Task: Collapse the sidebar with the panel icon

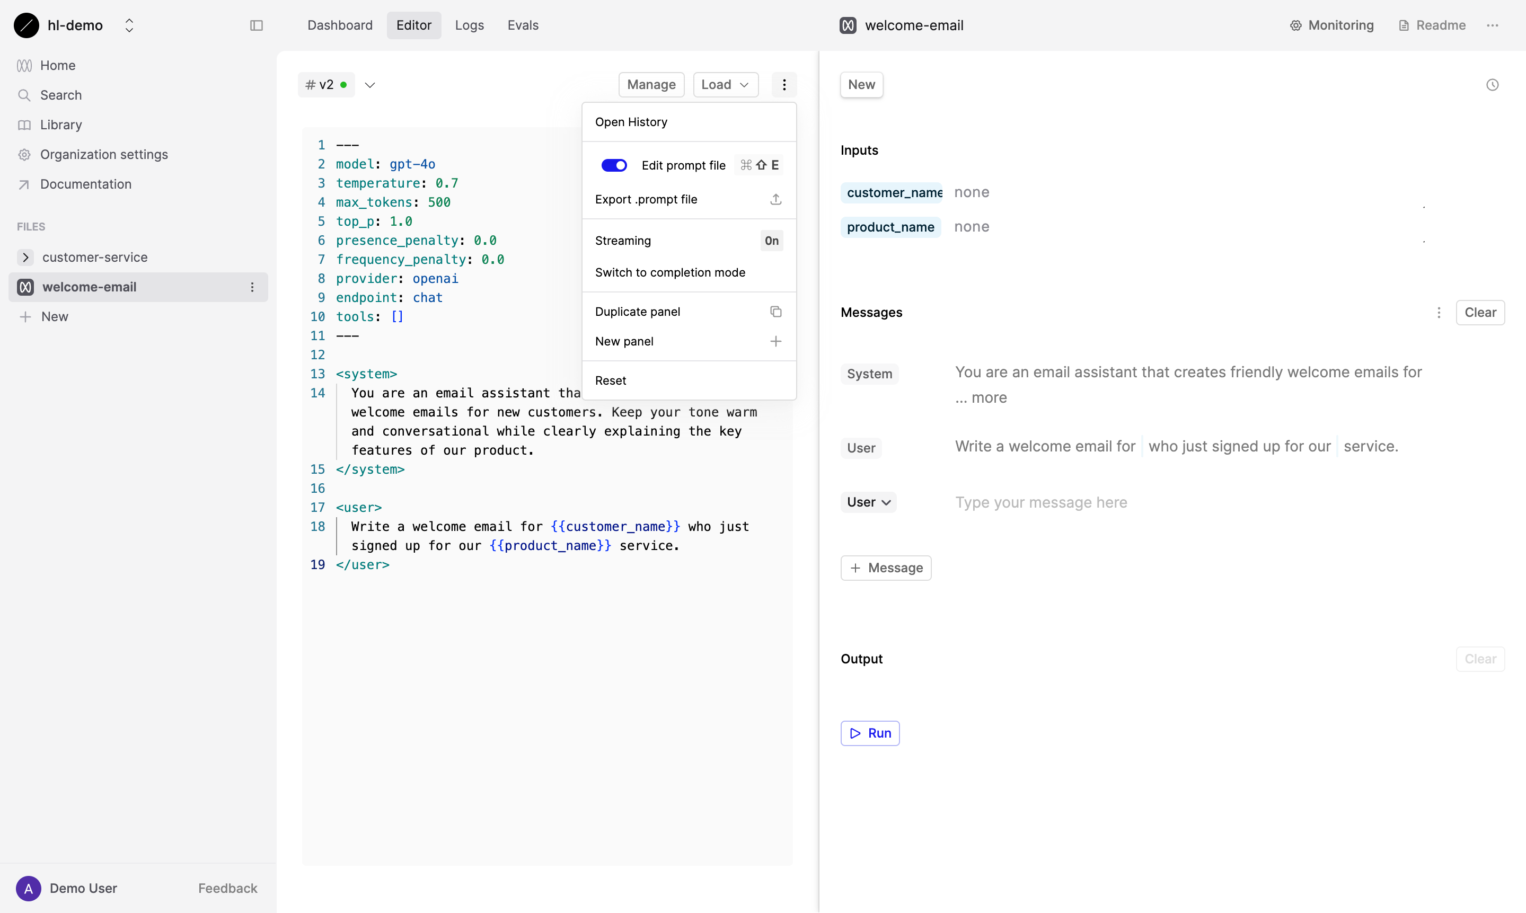Action: (257, 25)
